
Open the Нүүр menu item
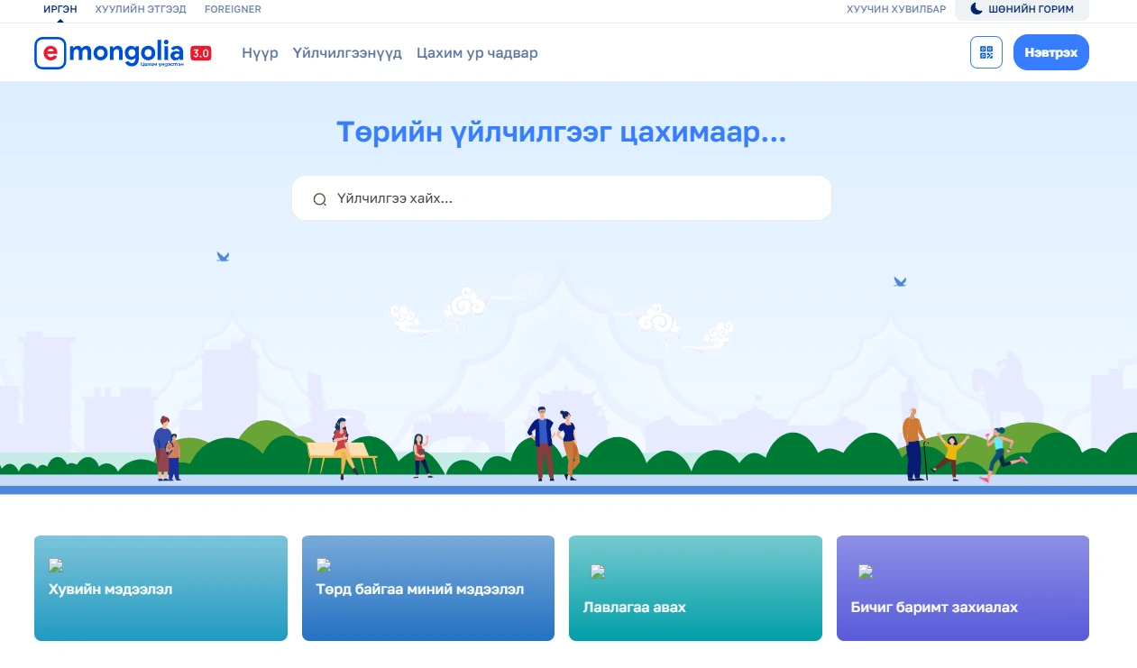coord(260,53)
